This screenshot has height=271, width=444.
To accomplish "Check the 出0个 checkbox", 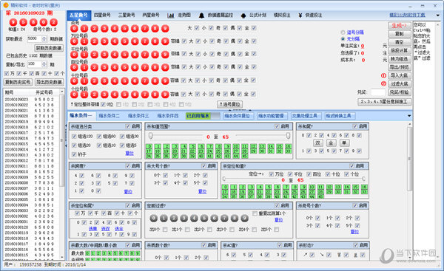I will (165, 230).
